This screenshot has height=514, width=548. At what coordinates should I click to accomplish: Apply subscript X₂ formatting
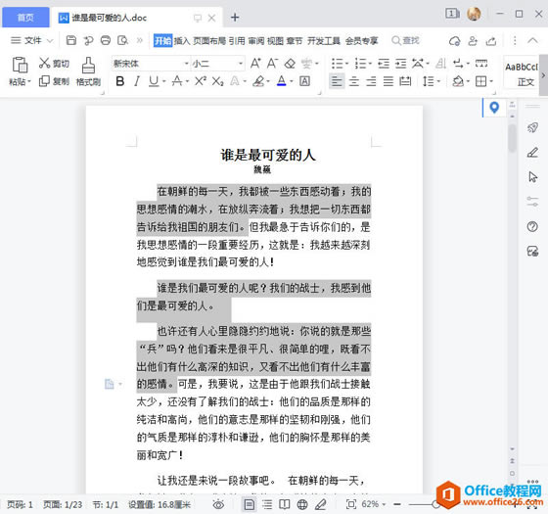217,81
